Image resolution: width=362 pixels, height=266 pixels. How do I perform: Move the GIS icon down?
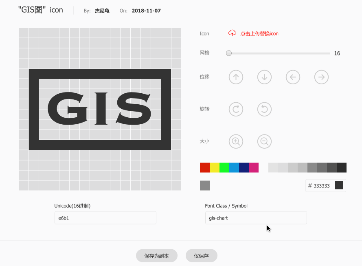click(264, 77)
